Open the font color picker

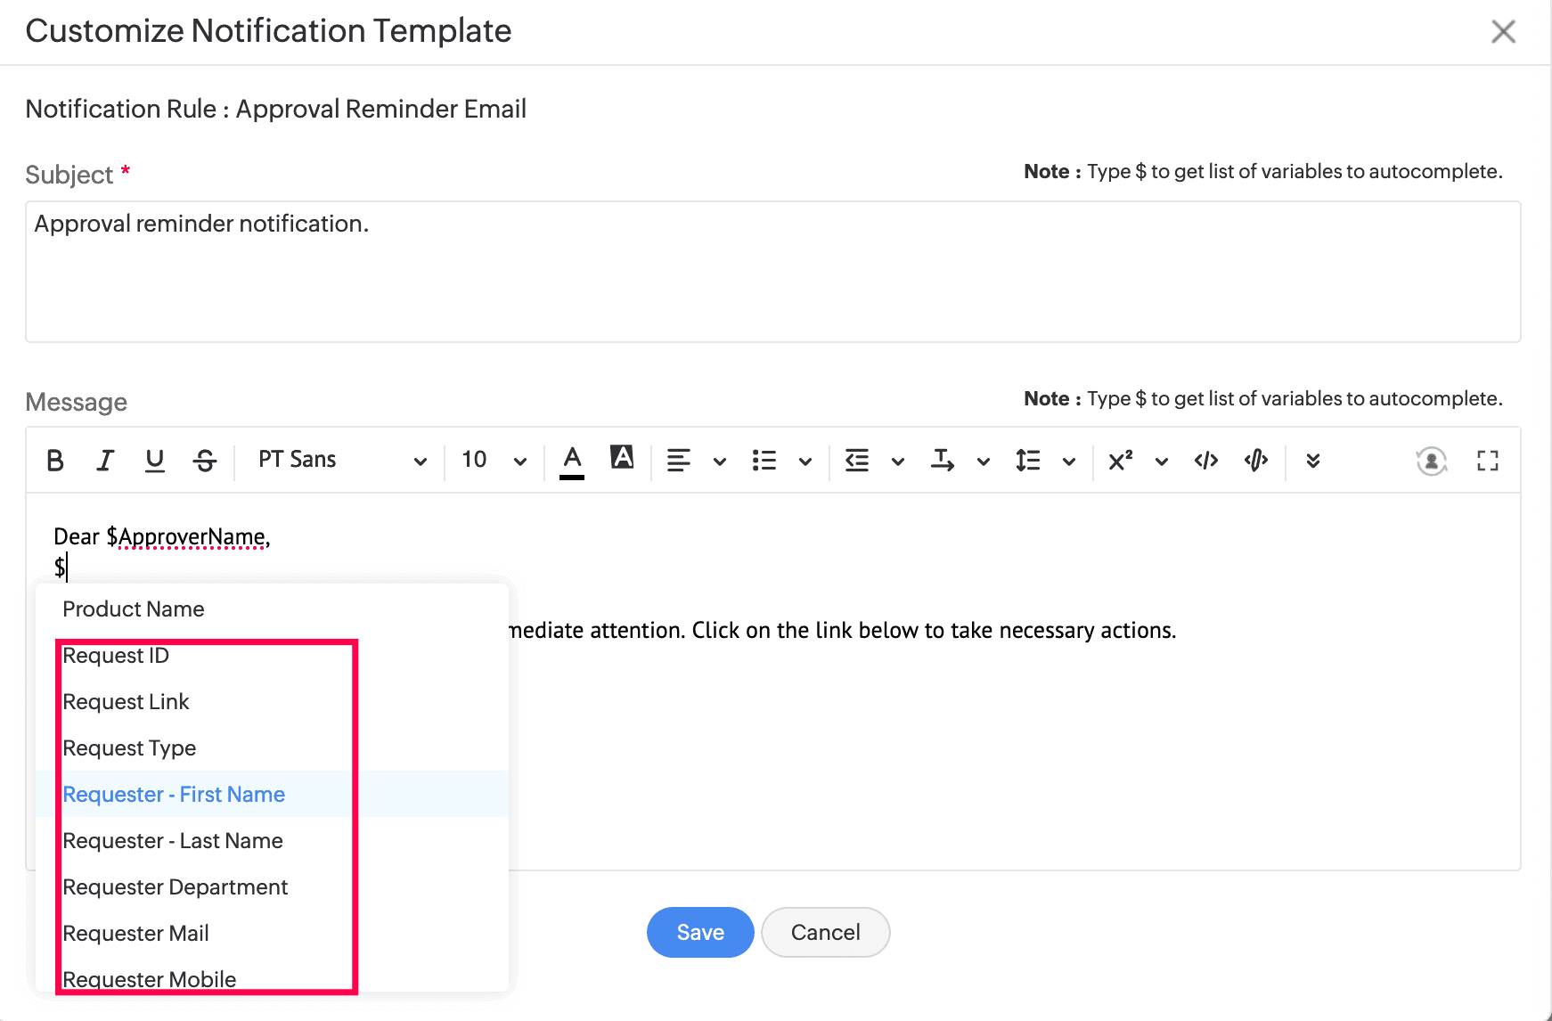pyautogui.click(x=571, y=459)
